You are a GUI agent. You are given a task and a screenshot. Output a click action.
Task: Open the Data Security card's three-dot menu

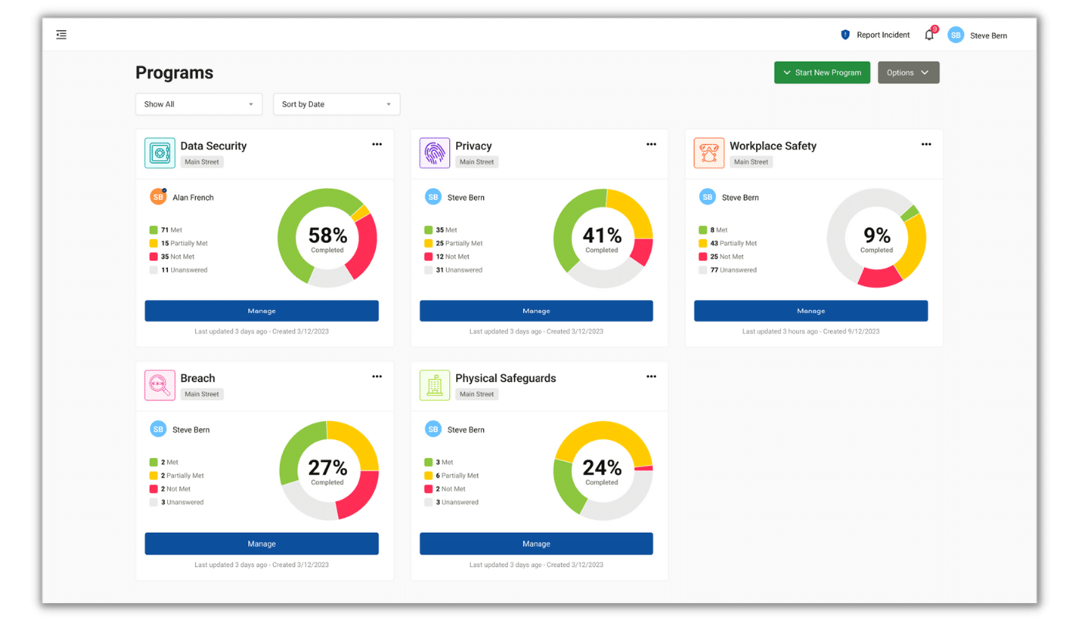pyautogui.click(x=377, y=143)
